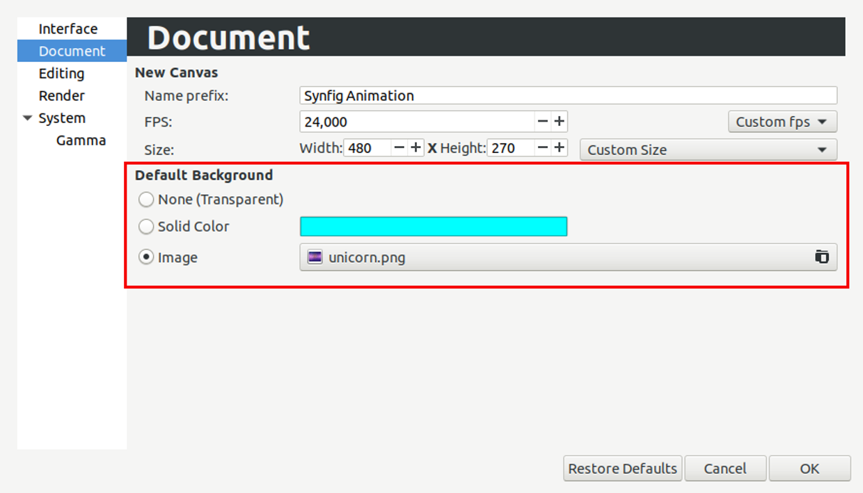This screenshot has height=493, width=863.
Task: Decrease Height value with minus button
Action: [x=543, y=148]
